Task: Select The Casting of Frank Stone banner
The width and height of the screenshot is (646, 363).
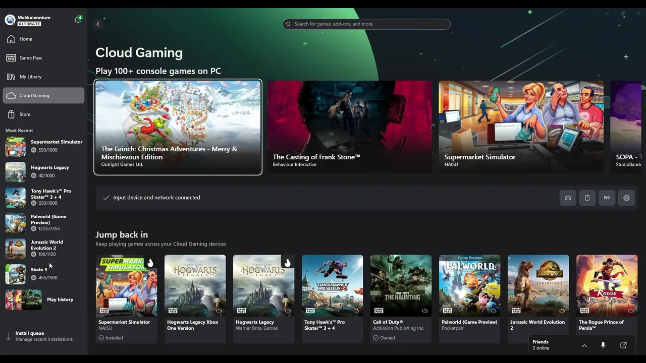Action: [350, 127]
